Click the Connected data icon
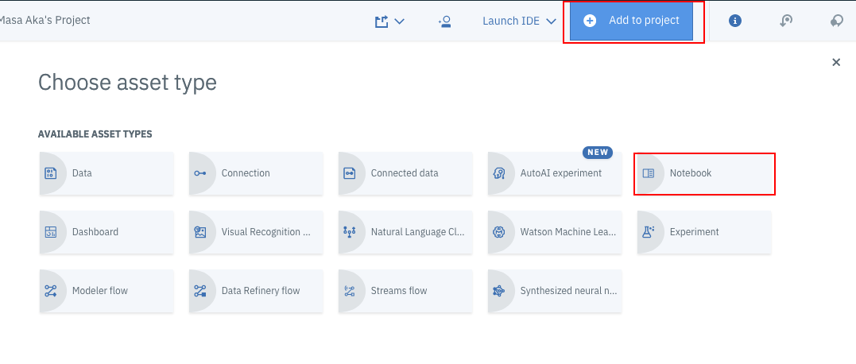The image size is (856, 364). 350,173
